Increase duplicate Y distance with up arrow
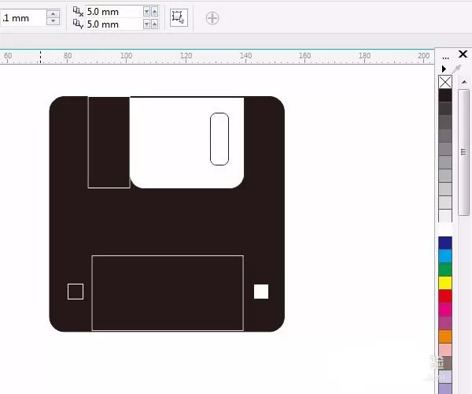The image size is (472, 394). pyautogui.click(x=154, y=24)
